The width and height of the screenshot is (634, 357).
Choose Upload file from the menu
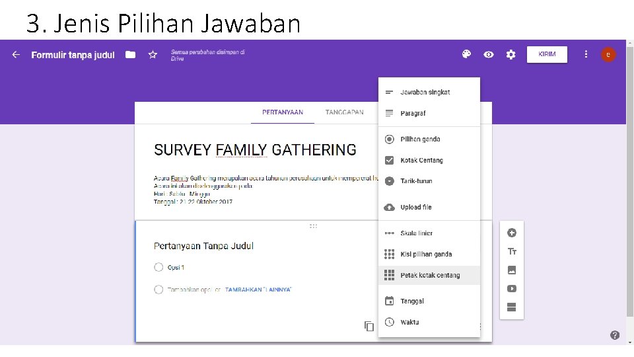click(x=429, y=207)
